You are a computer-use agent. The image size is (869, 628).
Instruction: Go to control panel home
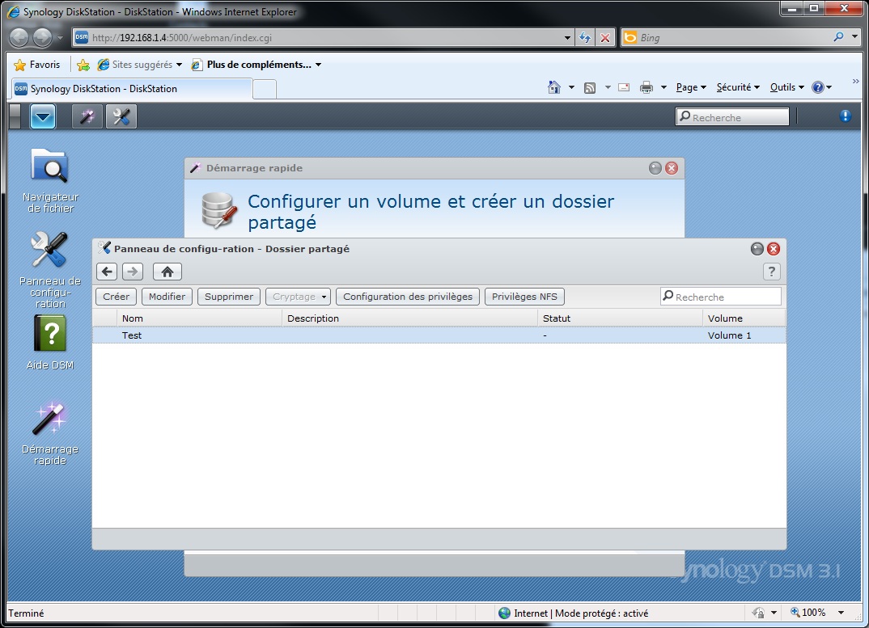click(167, 272)
